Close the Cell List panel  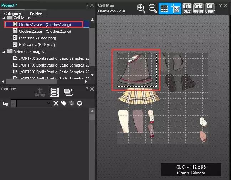click(x=92, y=89)
